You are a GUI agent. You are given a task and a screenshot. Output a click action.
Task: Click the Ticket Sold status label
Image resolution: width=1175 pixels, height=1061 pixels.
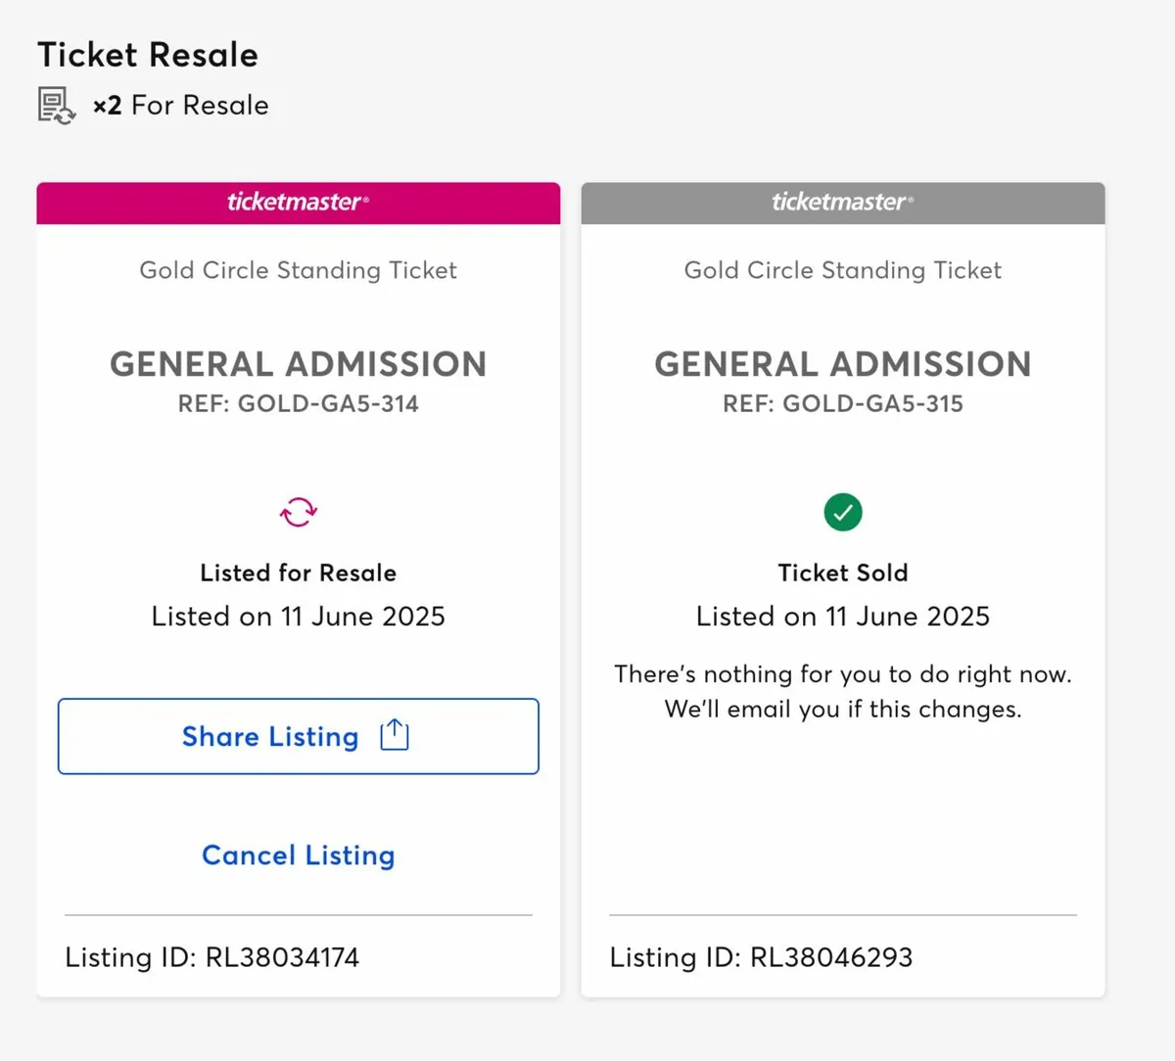click(x=843, y=573)
